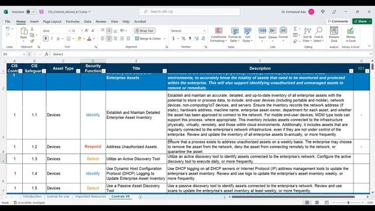Click the Accounting dollar format icon

tap(173, 39)
